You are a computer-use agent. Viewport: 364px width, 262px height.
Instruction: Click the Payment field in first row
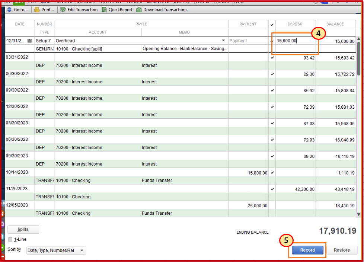(x=248, y=41)
